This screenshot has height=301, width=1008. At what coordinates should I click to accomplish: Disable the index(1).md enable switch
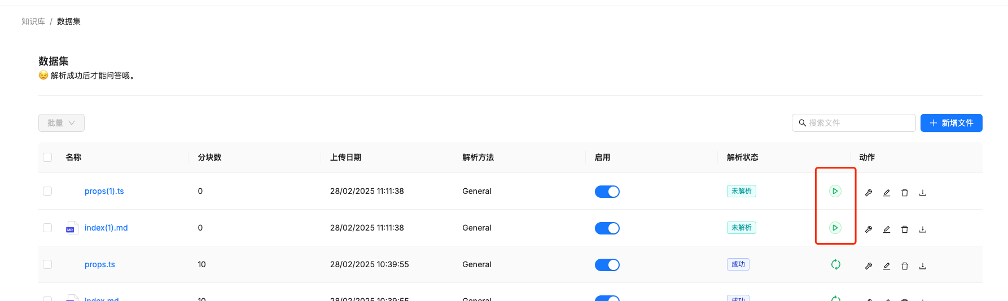tap(607, 228)
